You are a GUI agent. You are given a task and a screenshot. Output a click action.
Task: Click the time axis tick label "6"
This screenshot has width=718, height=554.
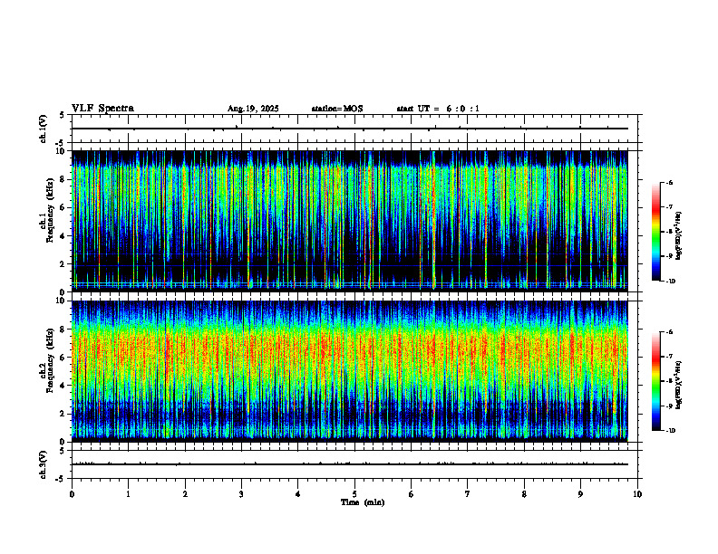point(412,494)
